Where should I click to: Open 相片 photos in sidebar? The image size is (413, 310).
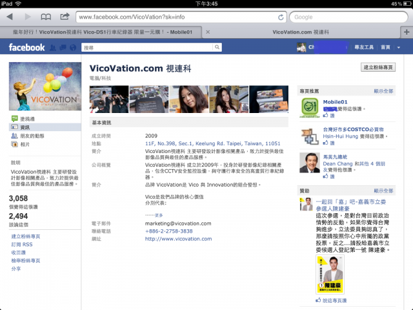[x=25, y=145]
